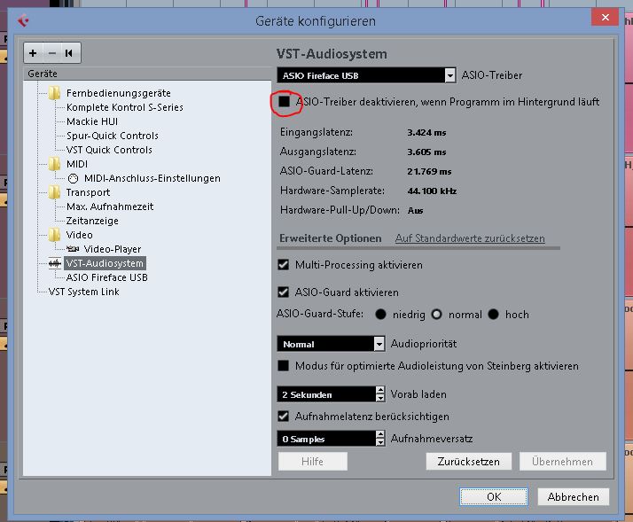Select Spur-Quick Controls entry
The width and height of the screenshot is (633, 522).
coord(113,136)
